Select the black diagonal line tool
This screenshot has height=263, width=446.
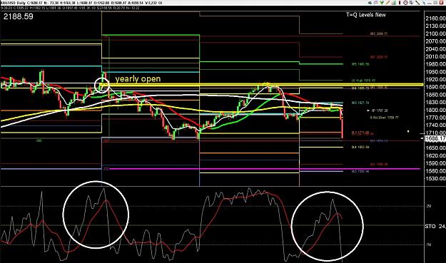pos(417,3)
